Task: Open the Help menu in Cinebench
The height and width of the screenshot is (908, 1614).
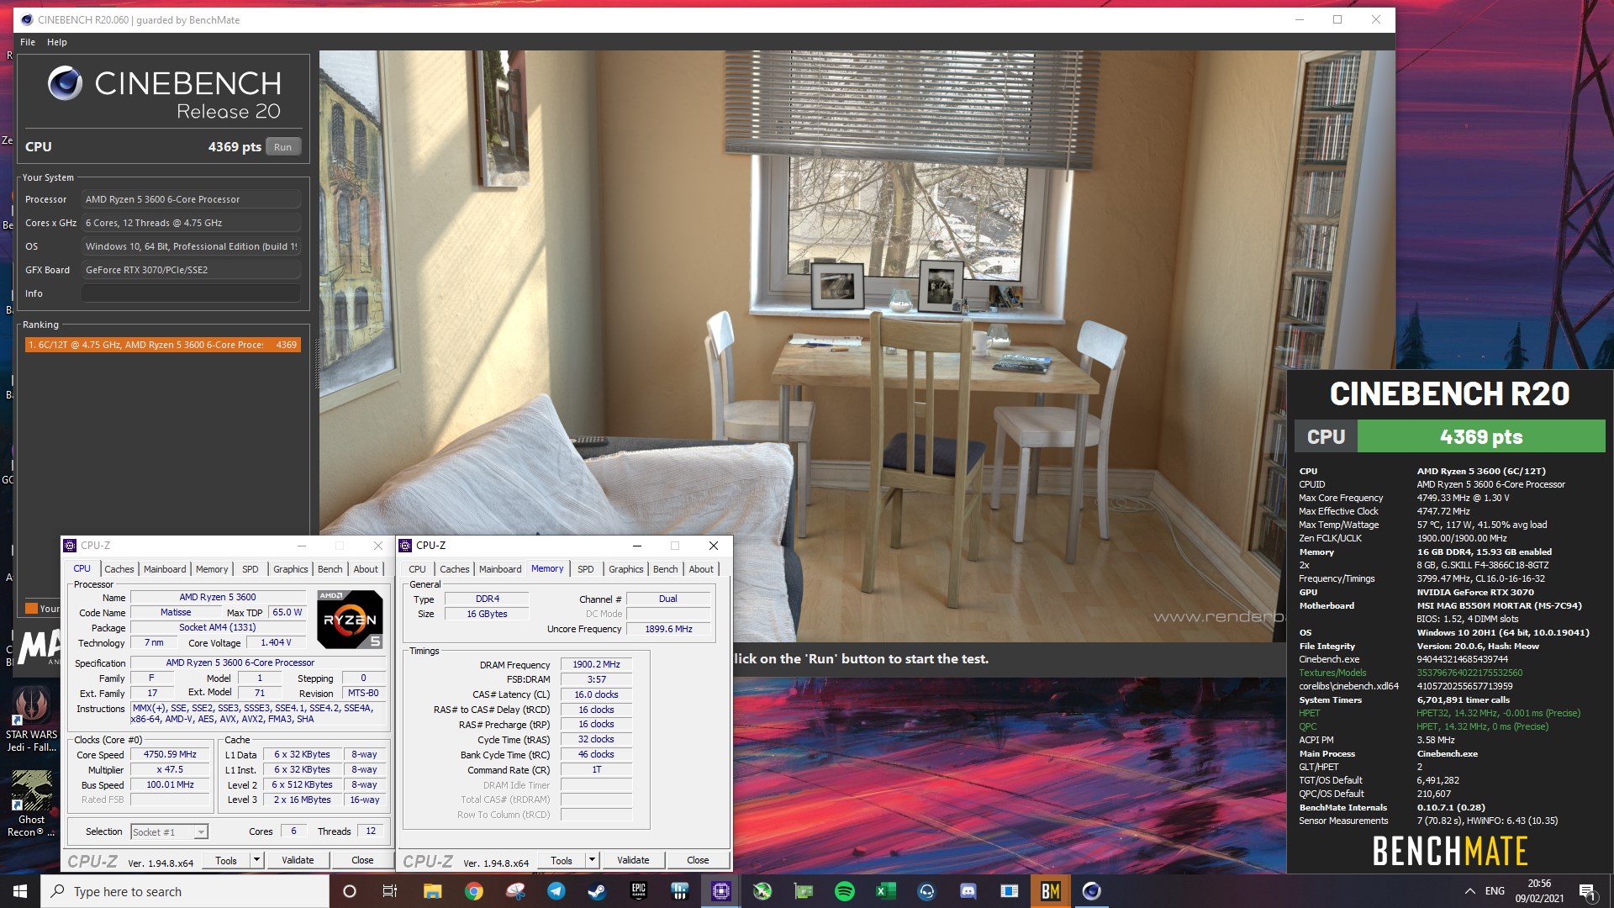Action: tap(57, 42)
